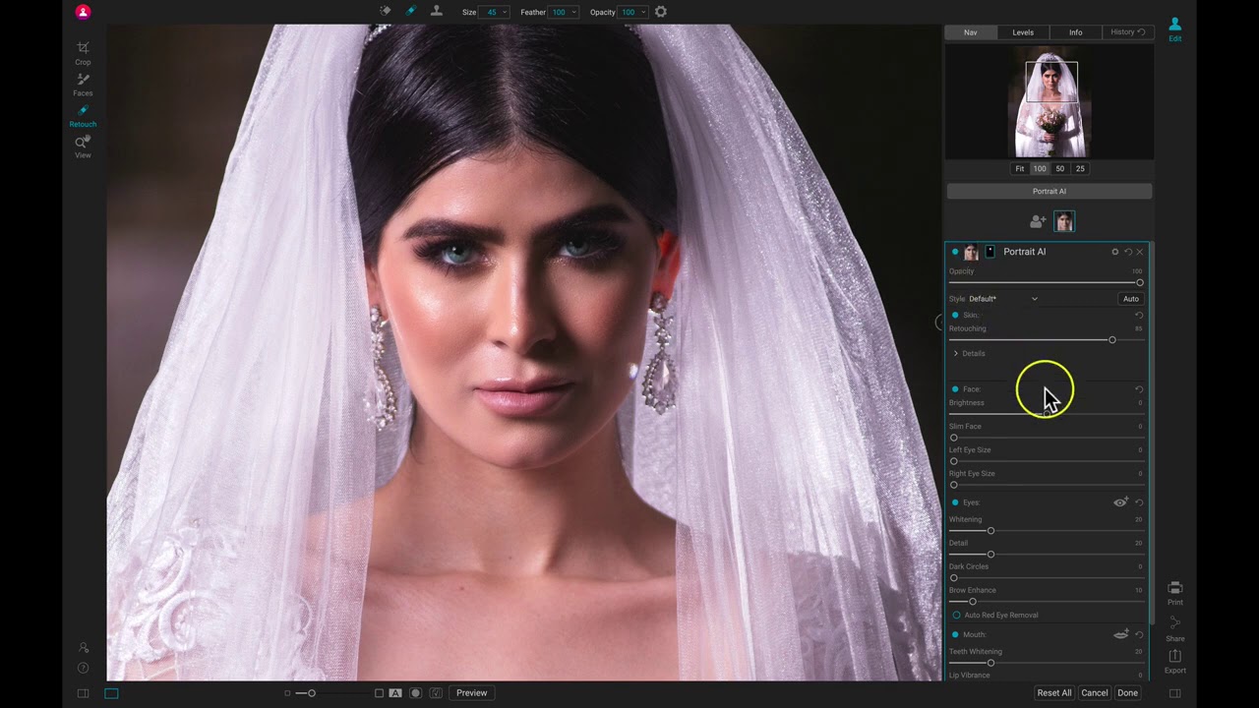Select the Clone Stamp tool in the top bar

click(437, 12)
